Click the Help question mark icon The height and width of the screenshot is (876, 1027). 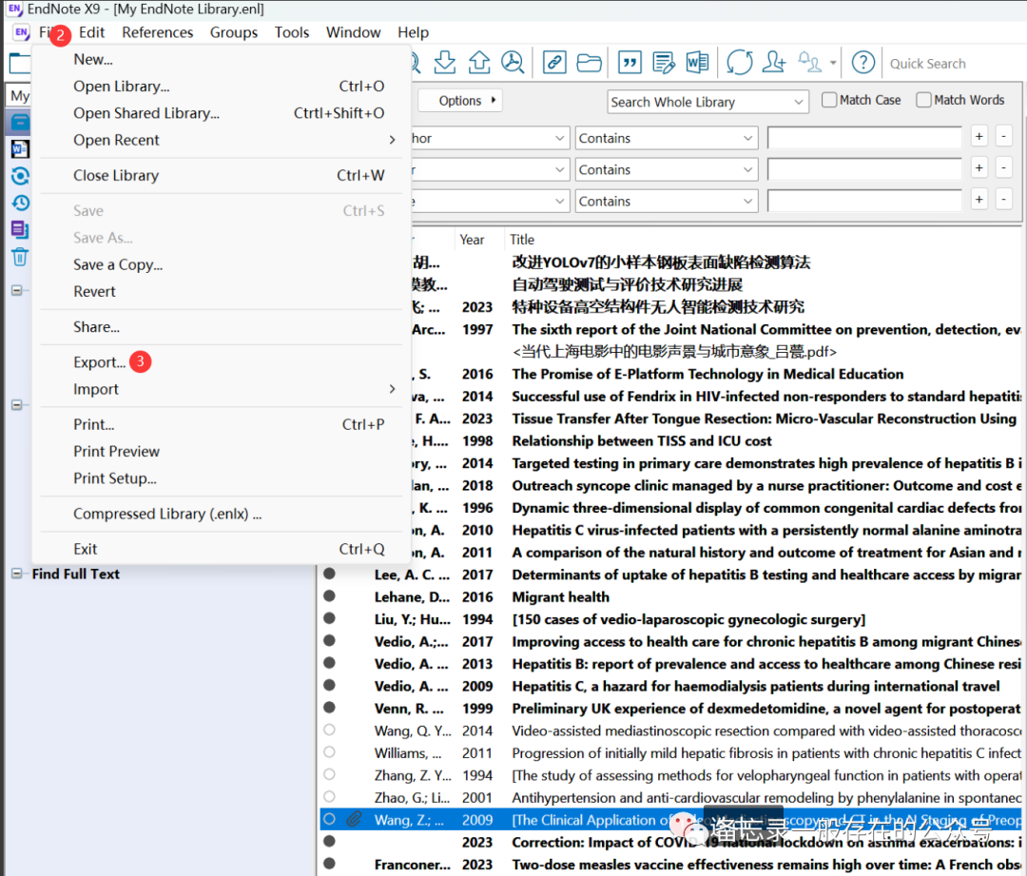[x=863, y=63]
